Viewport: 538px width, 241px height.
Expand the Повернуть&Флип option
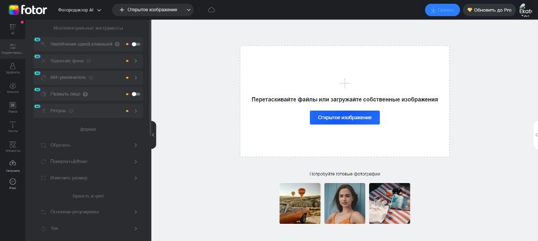click(136, 162)
